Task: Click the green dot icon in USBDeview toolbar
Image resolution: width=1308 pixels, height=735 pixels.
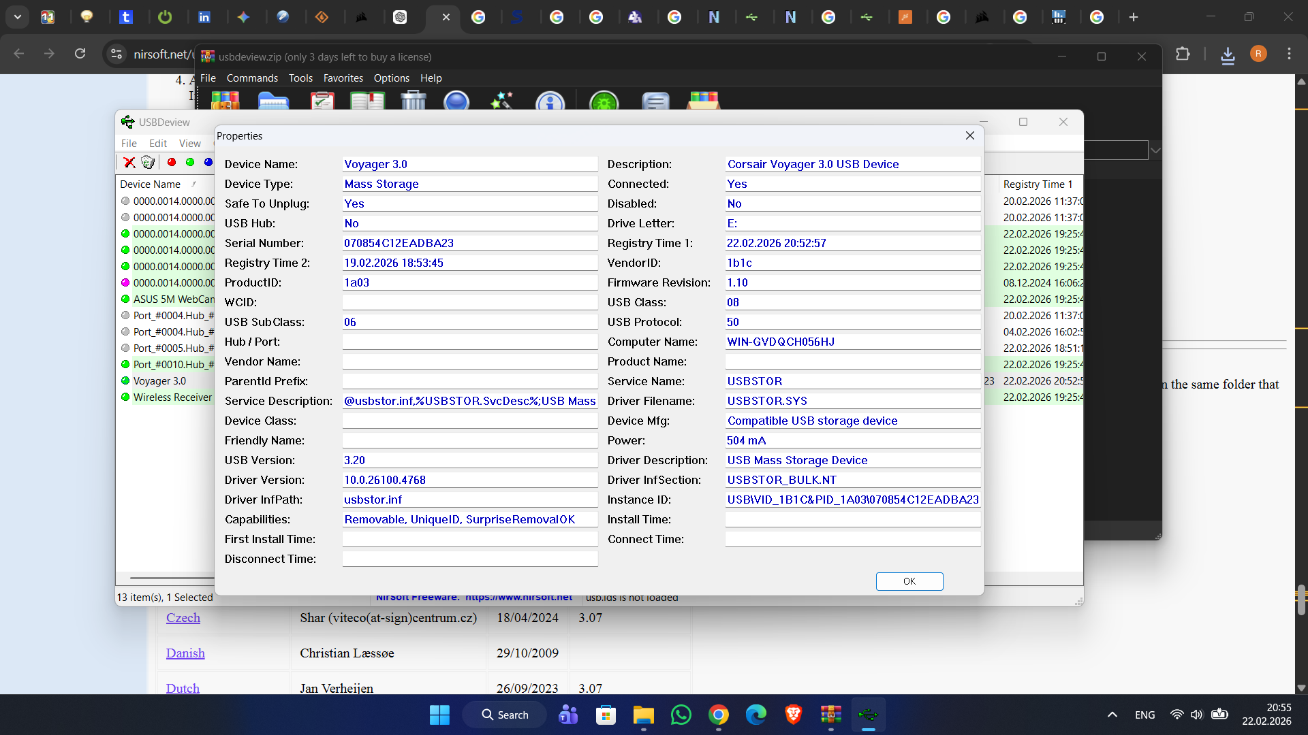Action: 190,162
